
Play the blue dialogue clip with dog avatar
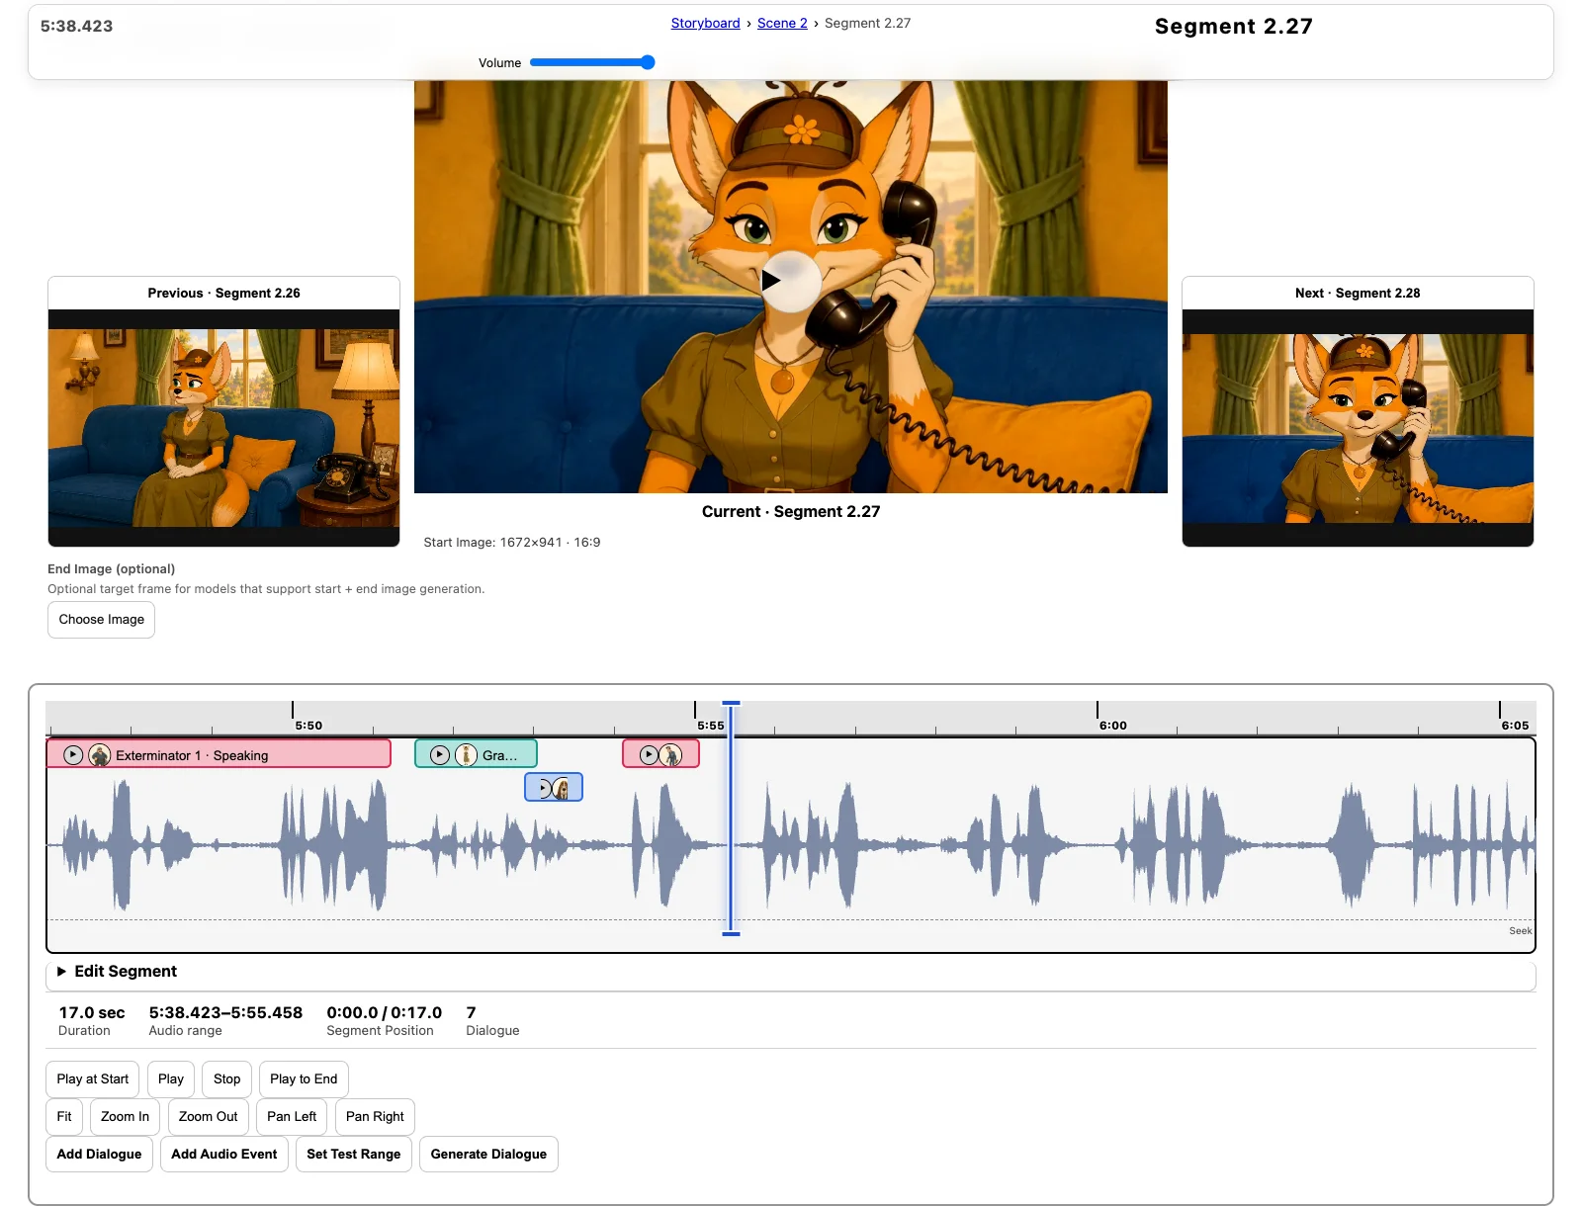pyautogui.click(x=545, y=789)
